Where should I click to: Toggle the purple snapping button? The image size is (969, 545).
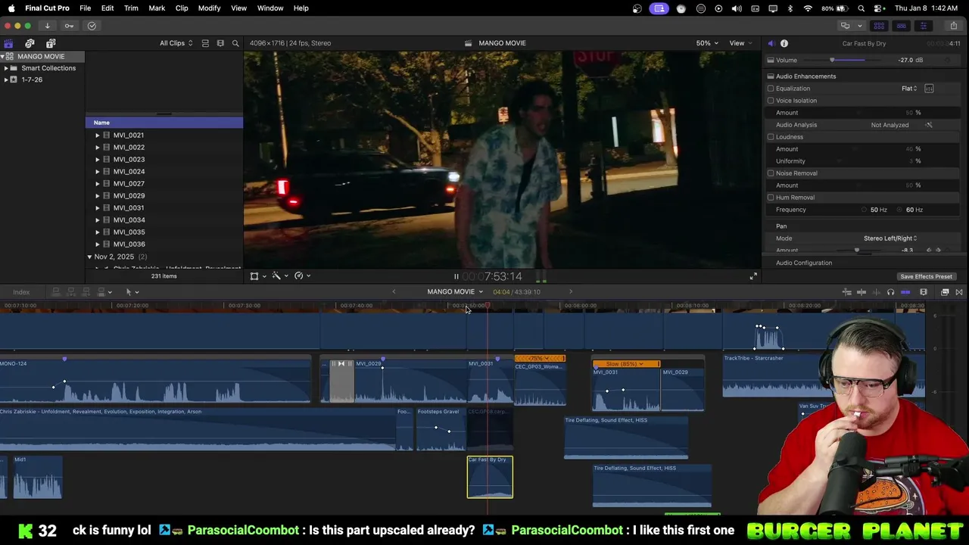coord(905,292)
